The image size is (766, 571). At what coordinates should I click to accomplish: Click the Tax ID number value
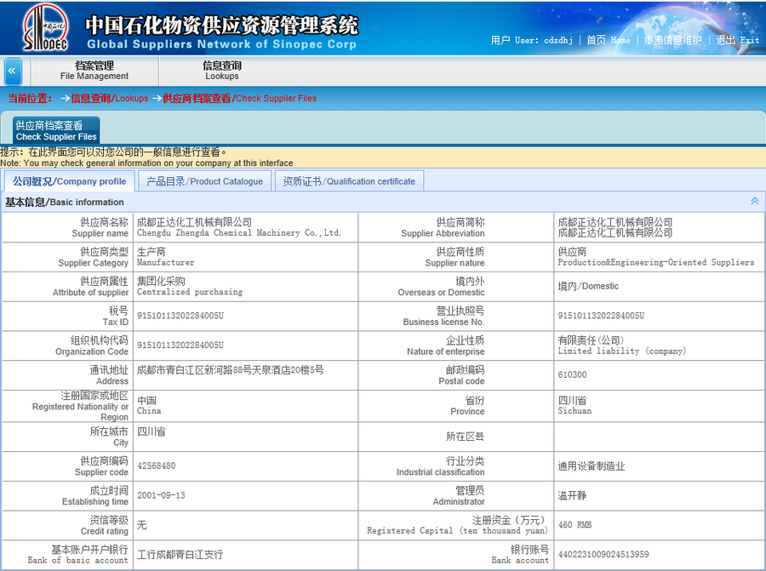tap(180, 316)
